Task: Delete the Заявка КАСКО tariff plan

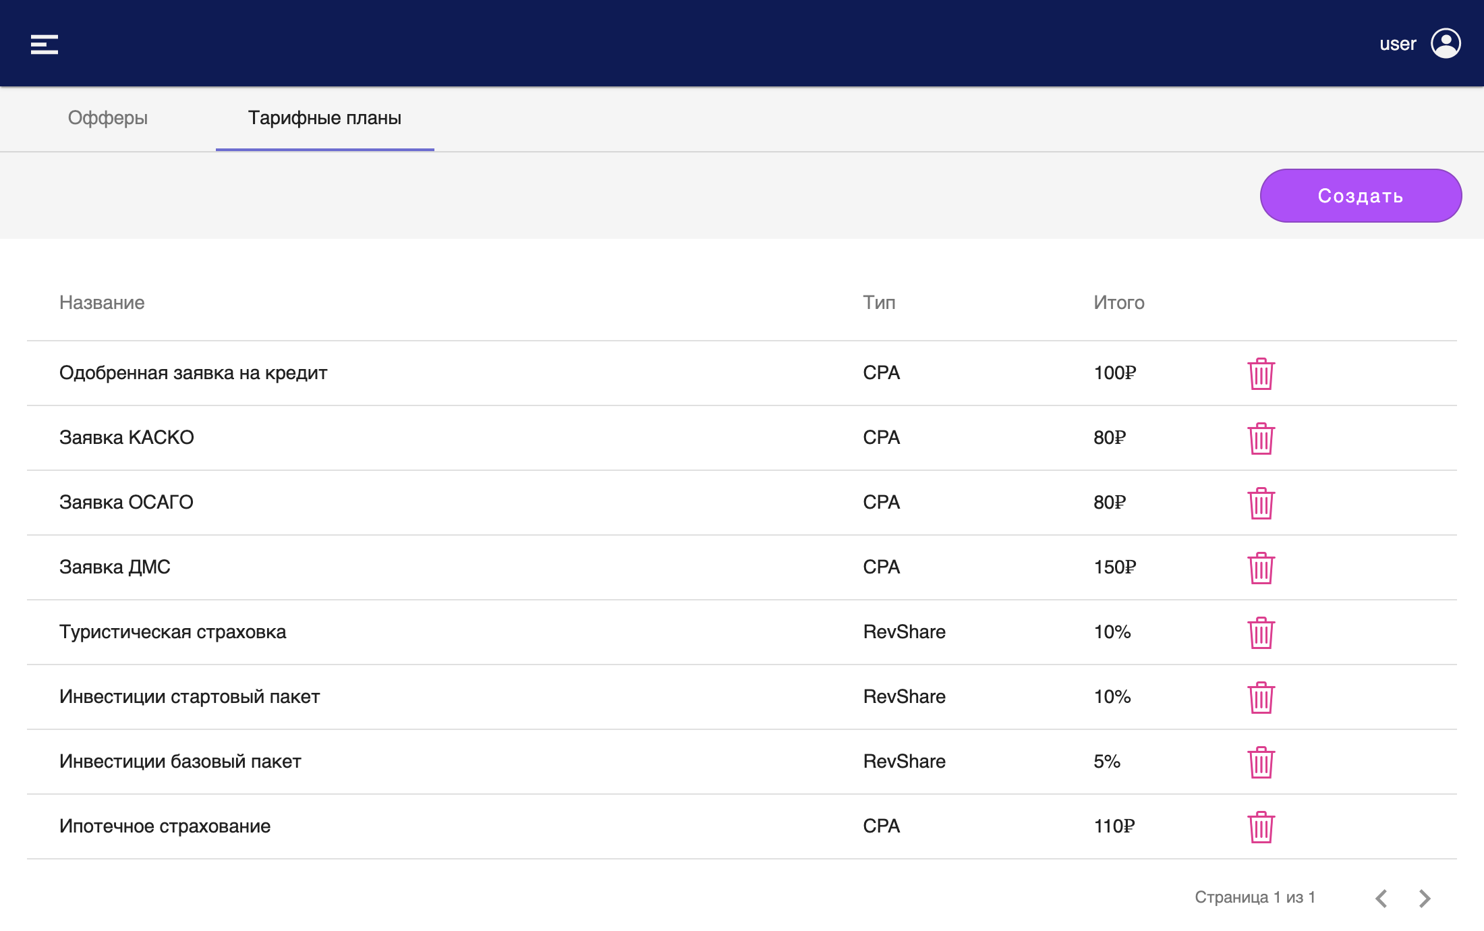Action: tap(1260, 439)
